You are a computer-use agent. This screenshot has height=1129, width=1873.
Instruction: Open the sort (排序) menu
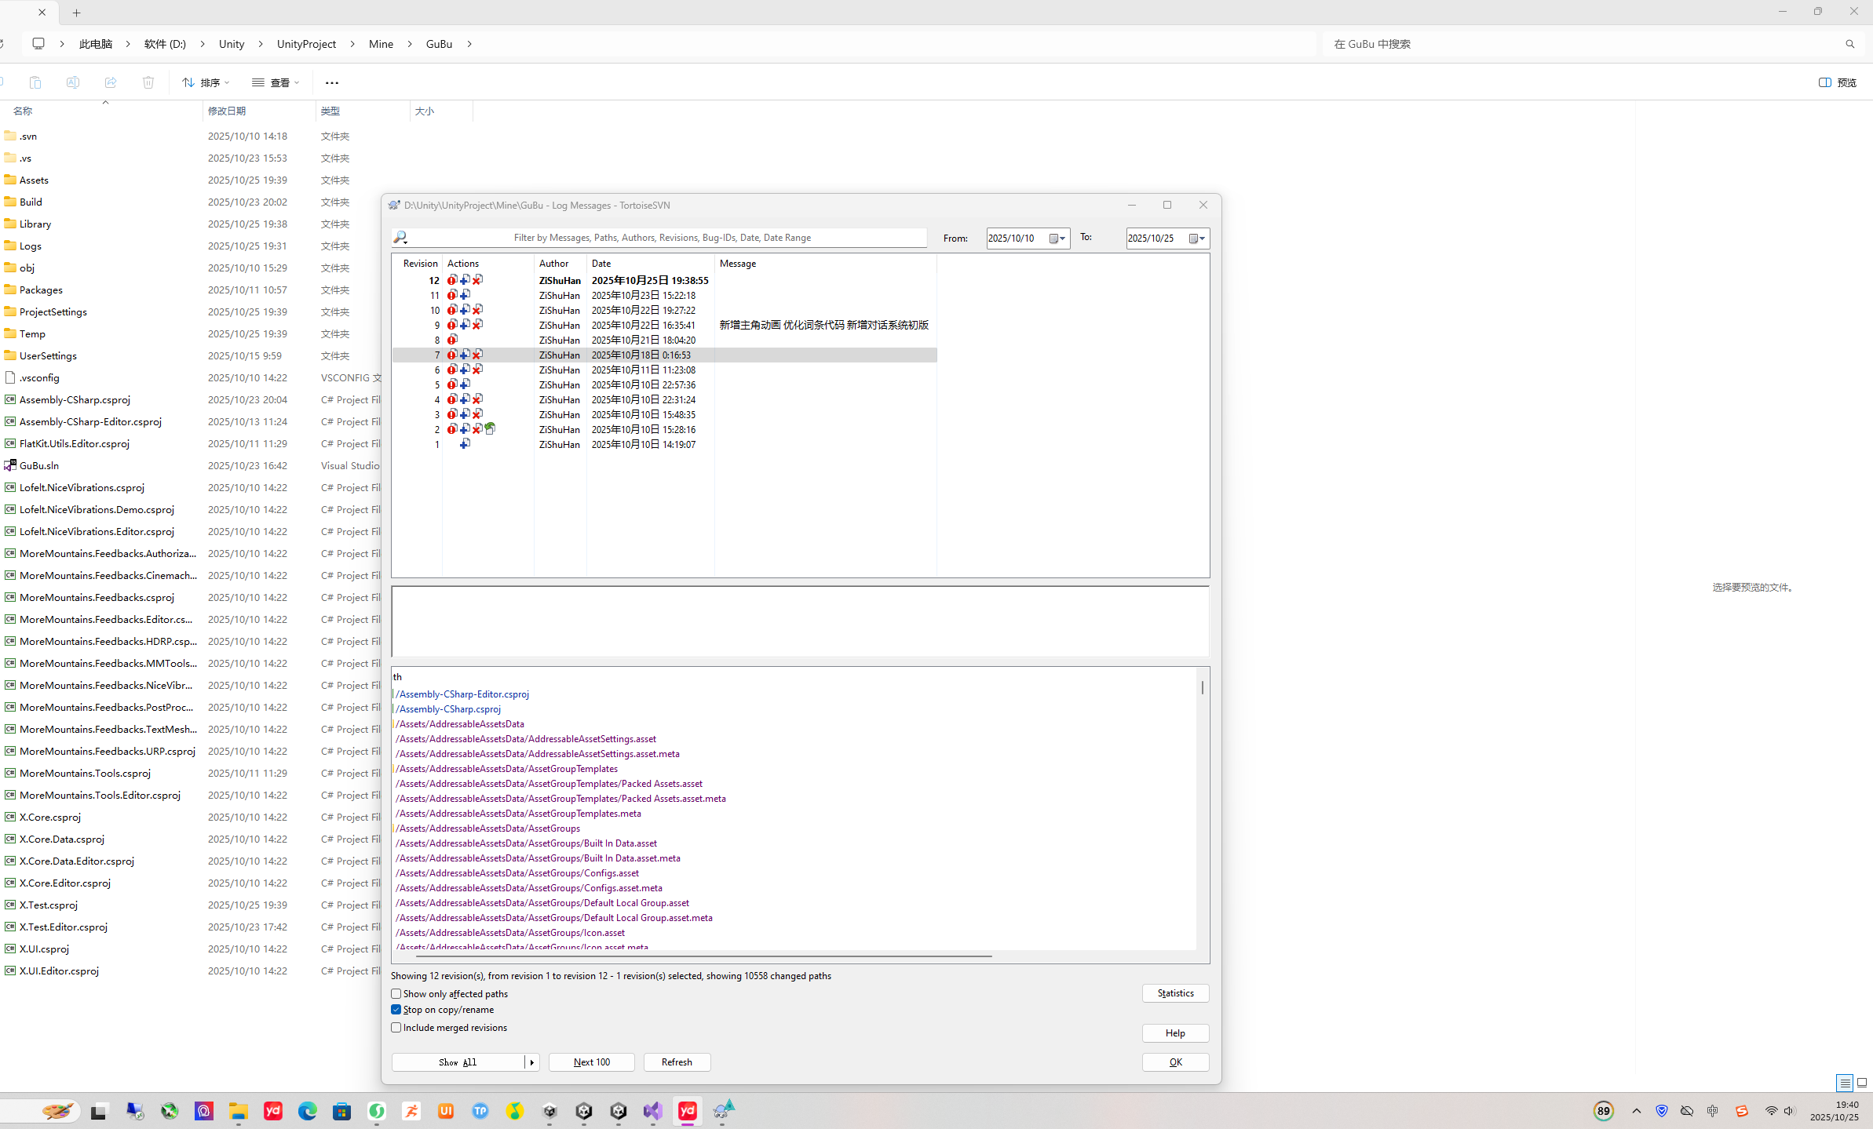tap(206, 82)
